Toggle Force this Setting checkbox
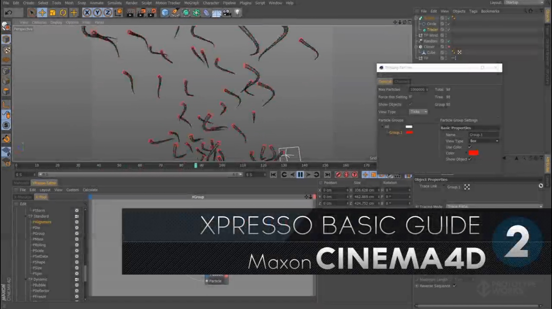The height and width of the screenshot is (309, 552). click(x=410, y=97)
